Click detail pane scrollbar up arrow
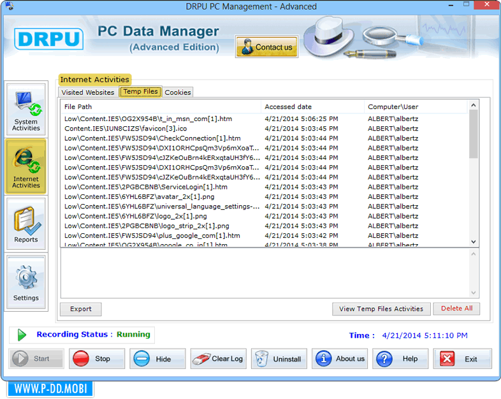501x399 pixels. click(x=474, y=254)
